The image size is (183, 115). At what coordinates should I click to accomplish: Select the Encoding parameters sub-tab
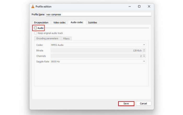(47, 39)
